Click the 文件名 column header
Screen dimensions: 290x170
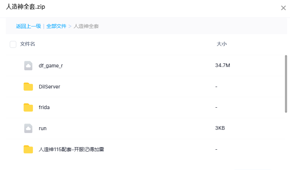[x=28, y=44]
